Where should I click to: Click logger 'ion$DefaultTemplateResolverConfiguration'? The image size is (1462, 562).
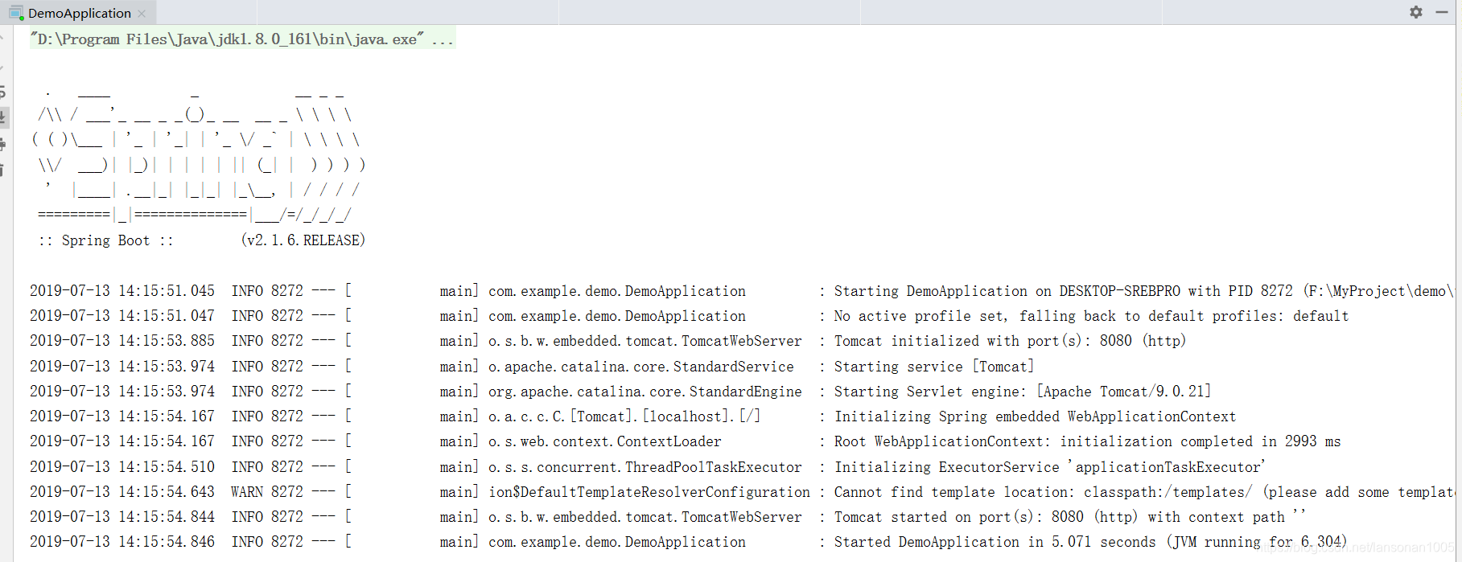[649, 492]
